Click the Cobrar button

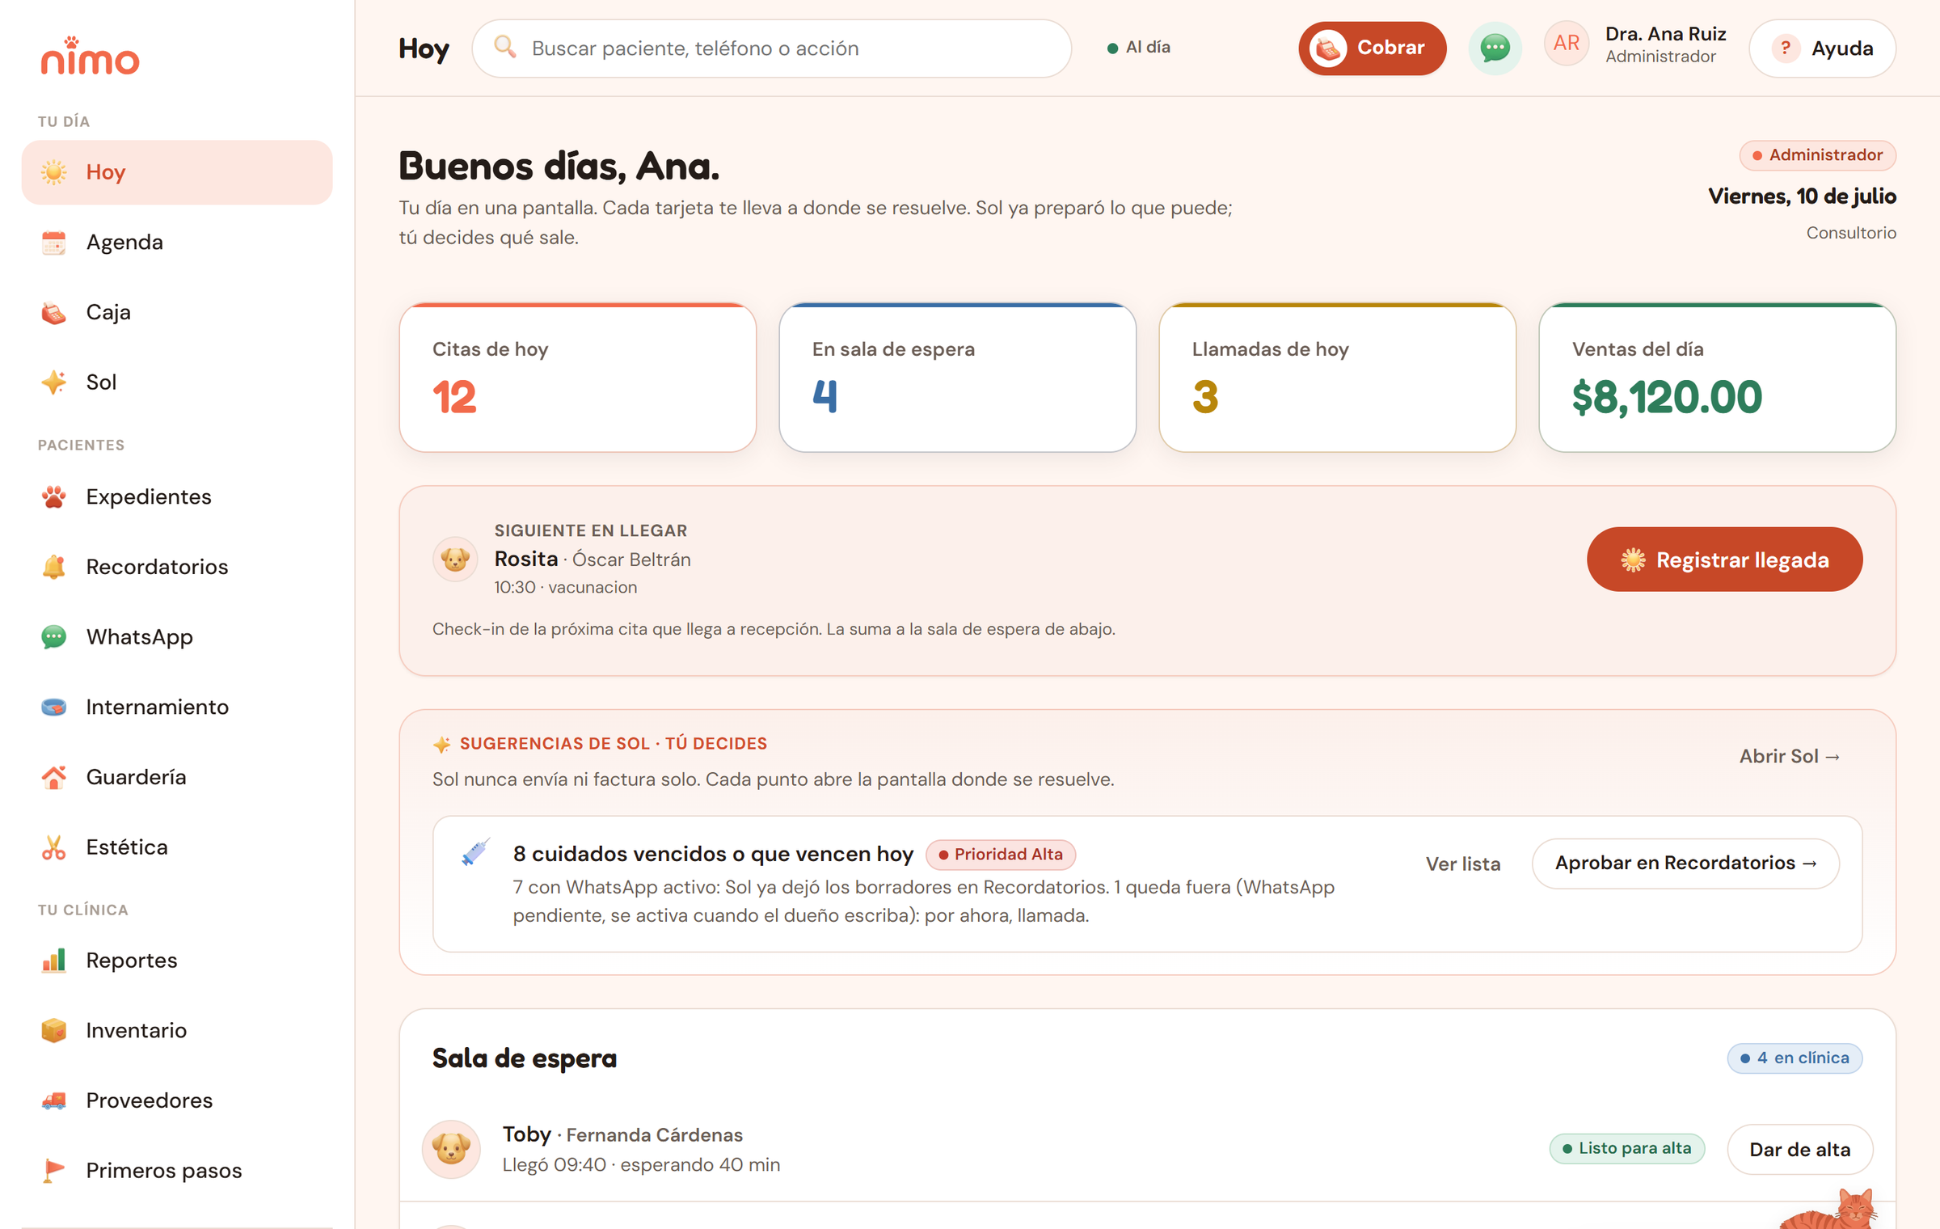[1372, 49]
